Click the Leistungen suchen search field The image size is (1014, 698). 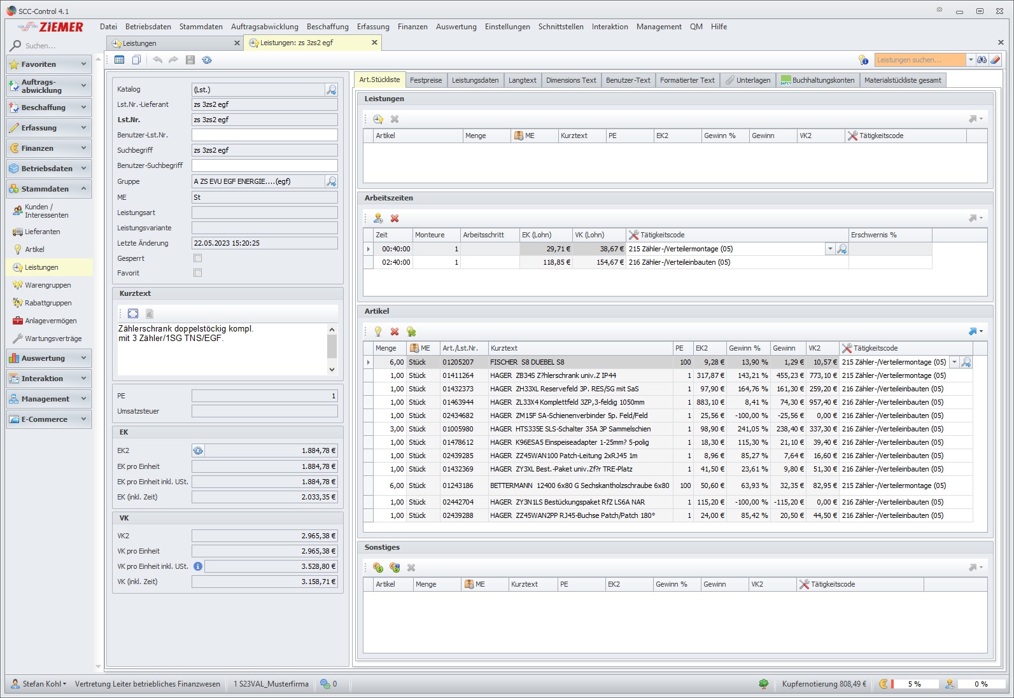click(920, 60)
